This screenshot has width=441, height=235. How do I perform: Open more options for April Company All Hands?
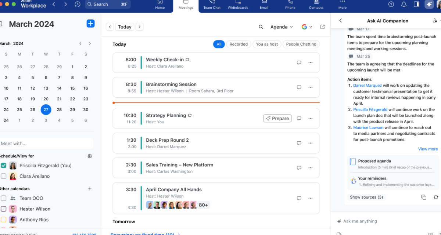311,198
